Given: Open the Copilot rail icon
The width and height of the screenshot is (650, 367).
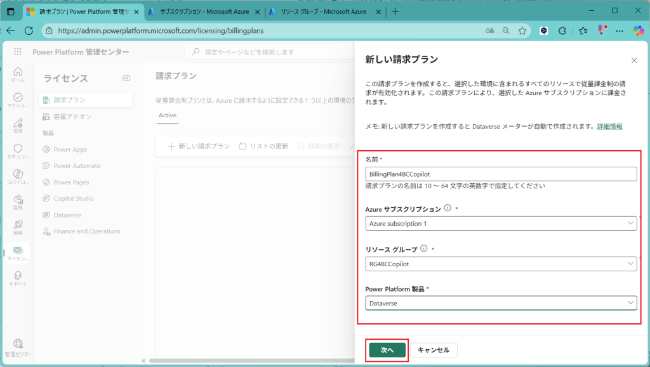Looking at the screenshot, I should (x=18, y=177).
